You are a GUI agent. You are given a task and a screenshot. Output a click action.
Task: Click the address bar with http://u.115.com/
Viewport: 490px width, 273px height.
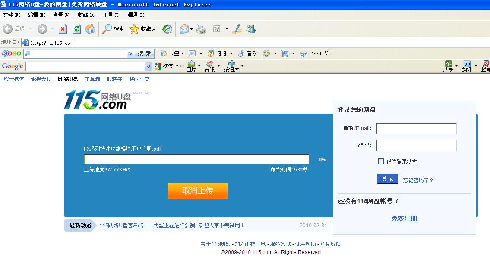tap(256, 43)
